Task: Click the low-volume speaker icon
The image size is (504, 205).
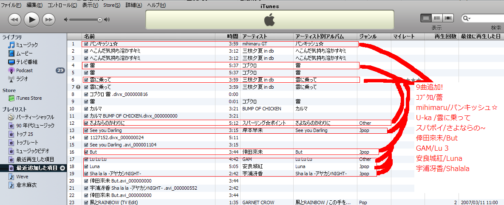Action: [66, 20]
